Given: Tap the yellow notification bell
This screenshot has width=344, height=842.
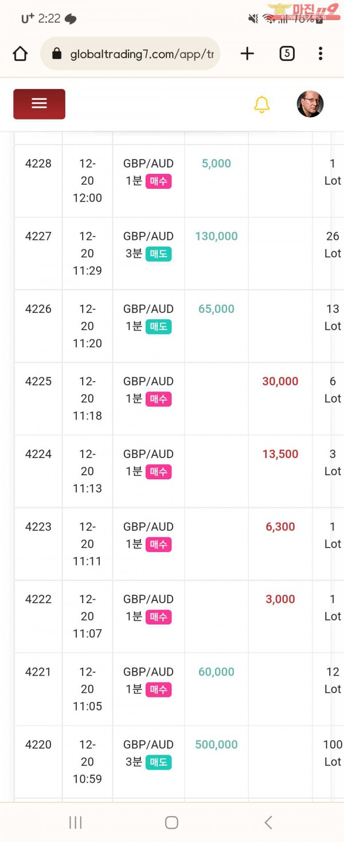Looking at the screenshot, I should pos(261,104).
